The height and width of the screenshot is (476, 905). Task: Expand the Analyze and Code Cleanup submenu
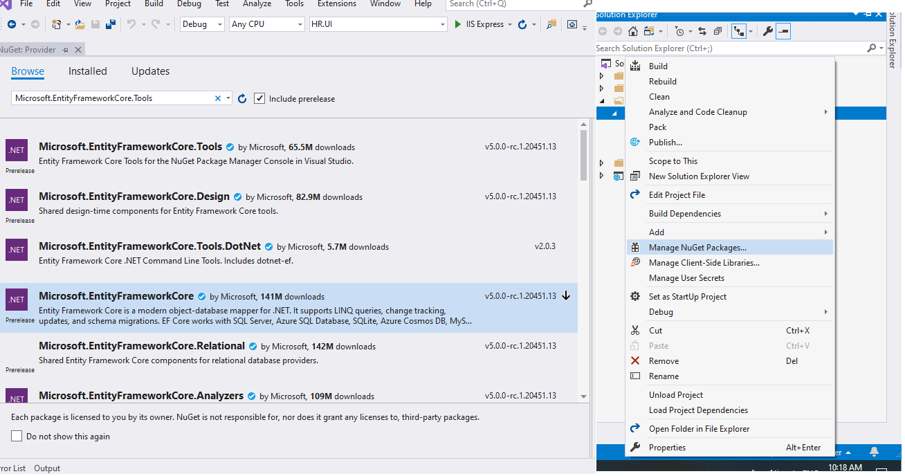[826, 112]
